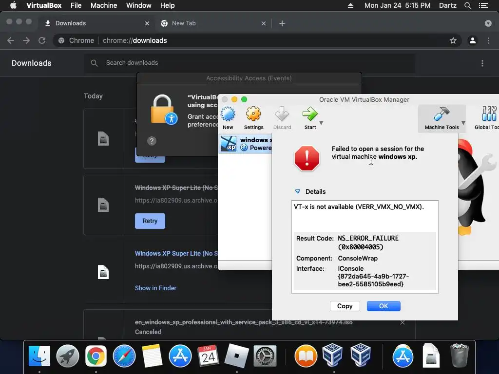Image resolution: width=499 pixels, height=374 pixels.
Task: Go back in Chrome
Action: pos(11,40)
